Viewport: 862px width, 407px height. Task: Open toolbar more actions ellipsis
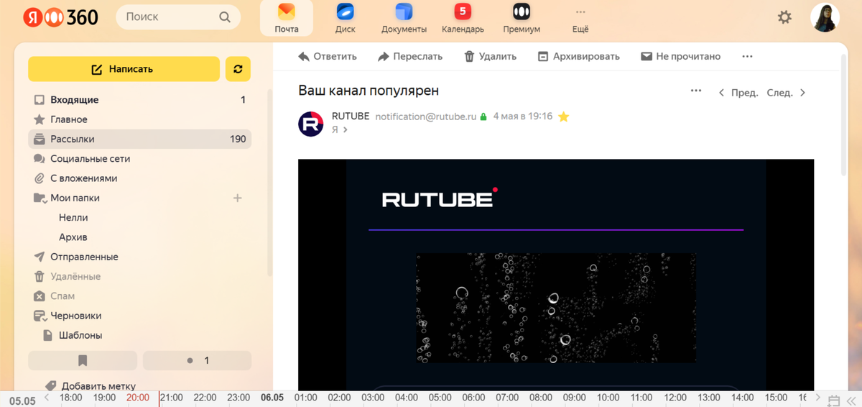747,56
